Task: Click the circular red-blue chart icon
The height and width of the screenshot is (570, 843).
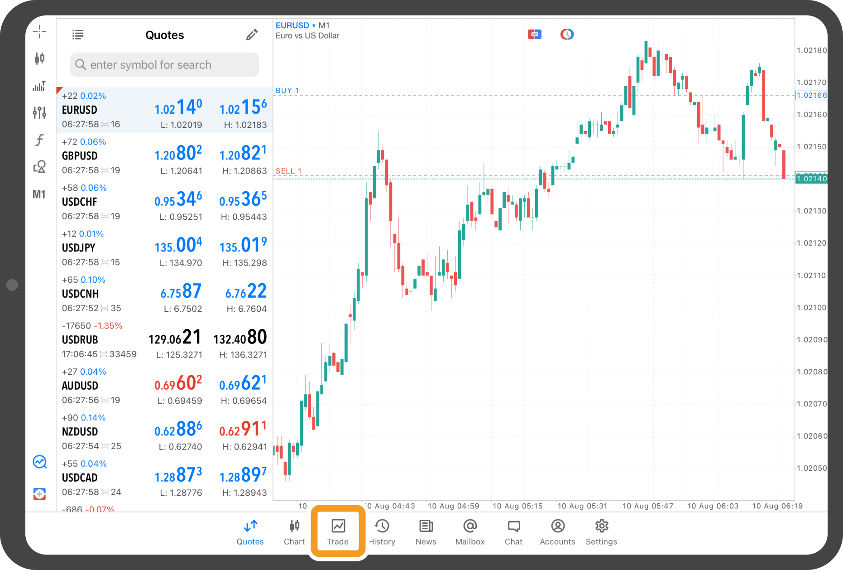Action: (x=567, y=34)
